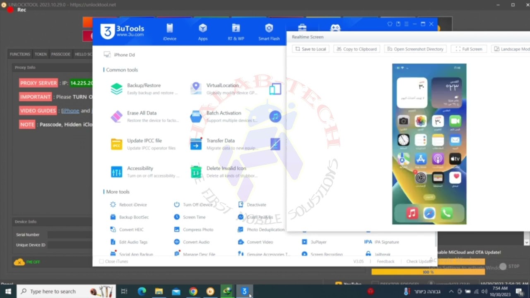
Task: Open the 3uTools hamburger menu icon
Action: (406, 24)
